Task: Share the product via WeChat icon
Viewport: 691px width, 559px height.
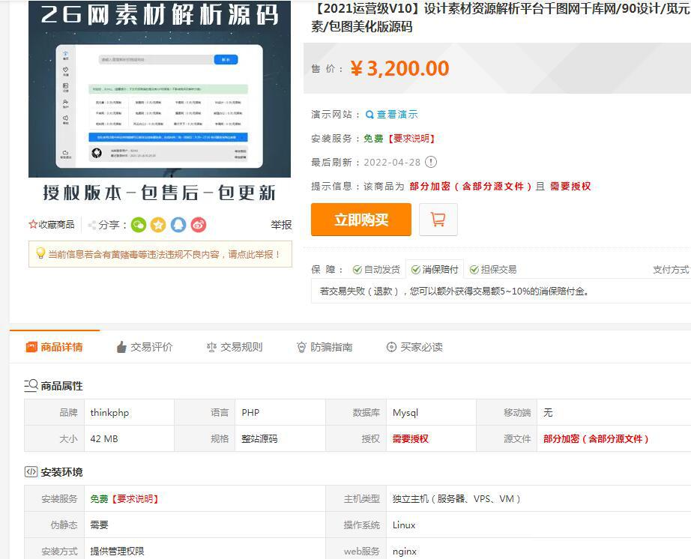Action: 139,225
